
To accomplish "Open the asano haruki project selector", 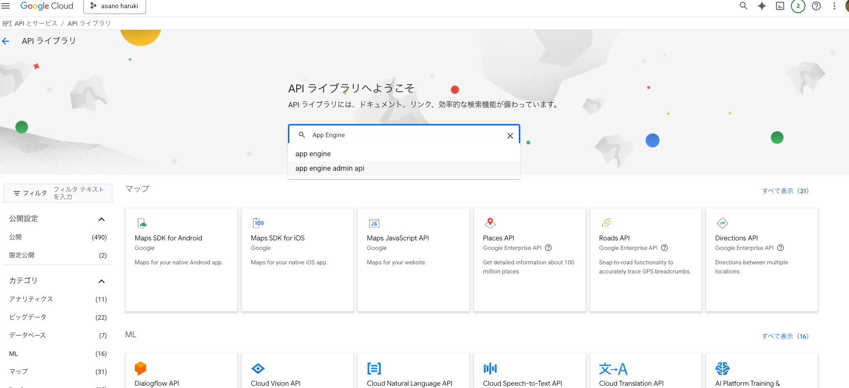I will pyautogui.click(x=115, y=6).
